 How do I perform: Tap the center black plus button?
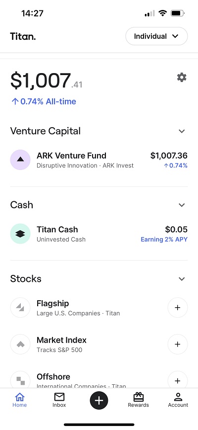(99, 401)
